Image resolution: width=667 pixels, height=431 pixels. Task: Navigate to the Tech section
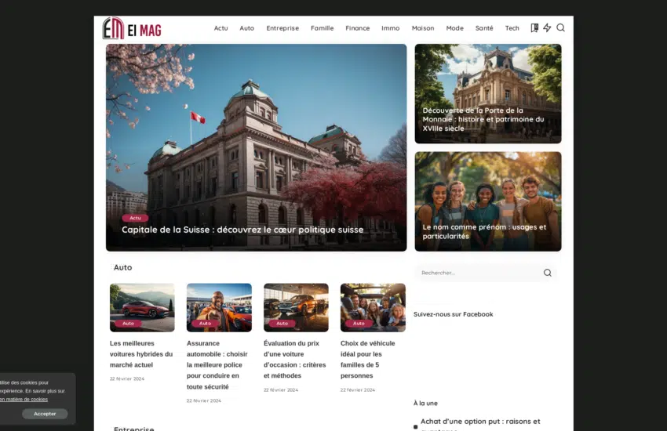click(x=512, y=28)
